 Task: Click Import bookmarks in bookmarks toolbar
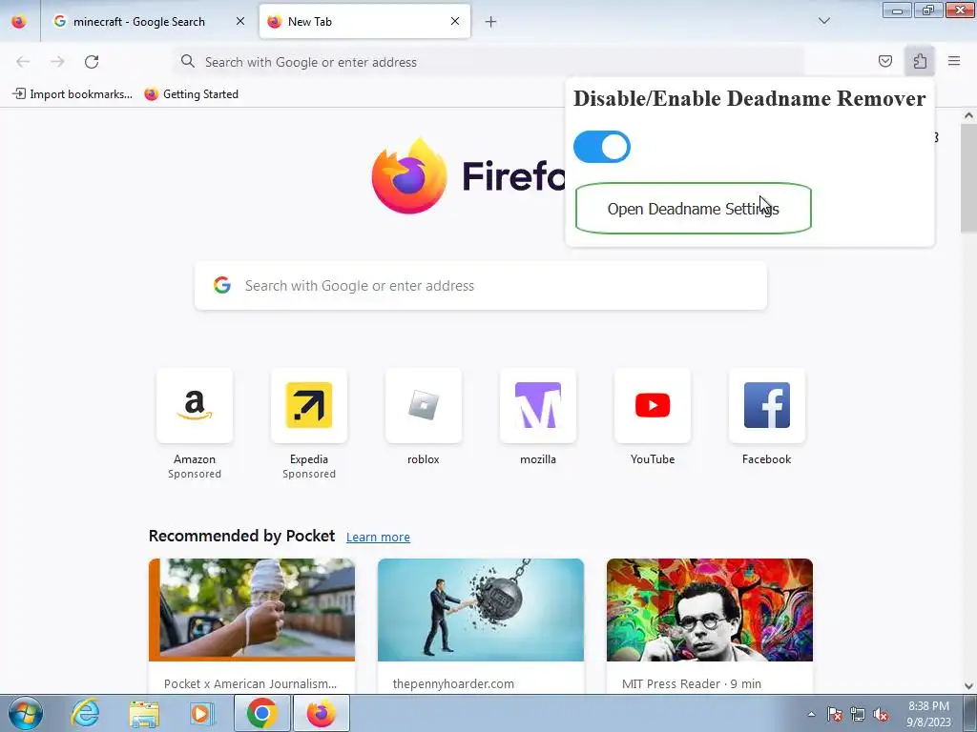pyautogui.click(x=73, y=94)
